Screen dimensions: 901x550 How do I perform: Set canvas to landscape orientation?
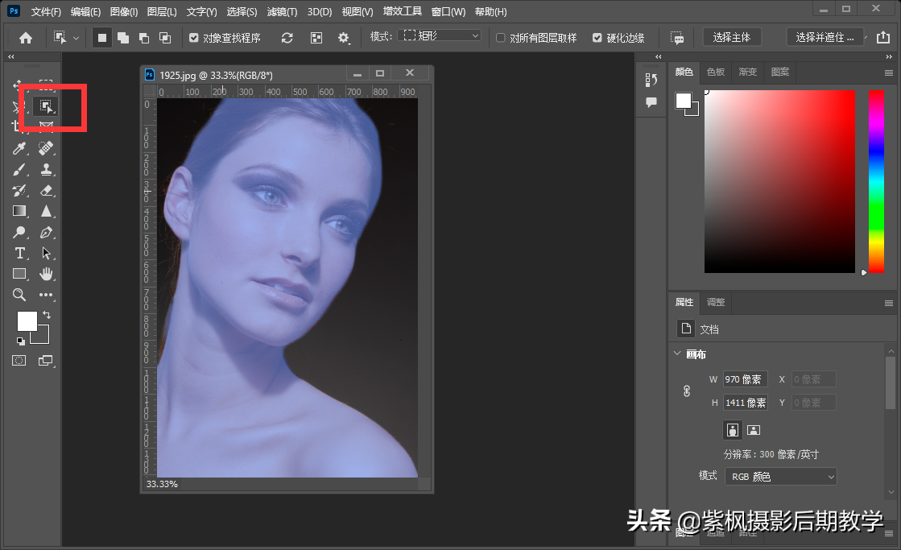tap(754, 430)
